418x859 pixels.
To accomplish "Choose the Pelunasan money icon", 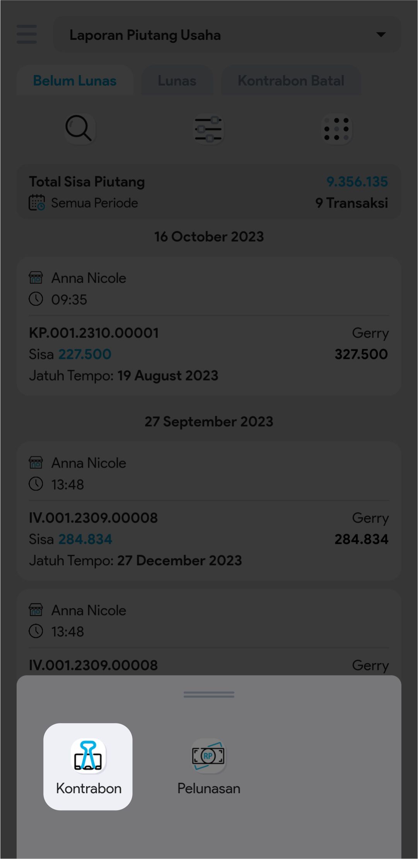I will pyautogui.click(x=208, y=756).
